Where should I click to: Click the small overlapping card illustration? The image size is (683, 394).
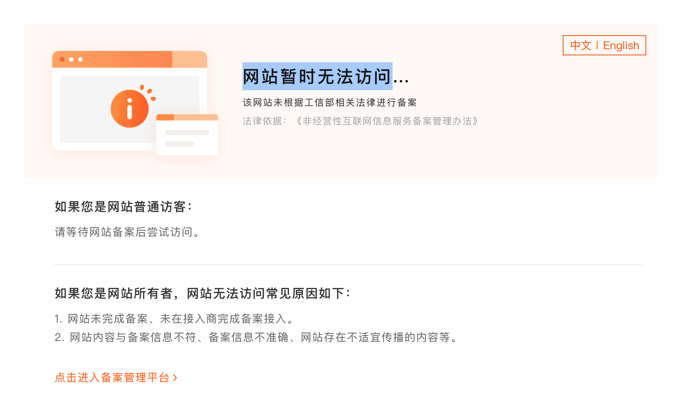pyautogui.click(x=187, y=135)
